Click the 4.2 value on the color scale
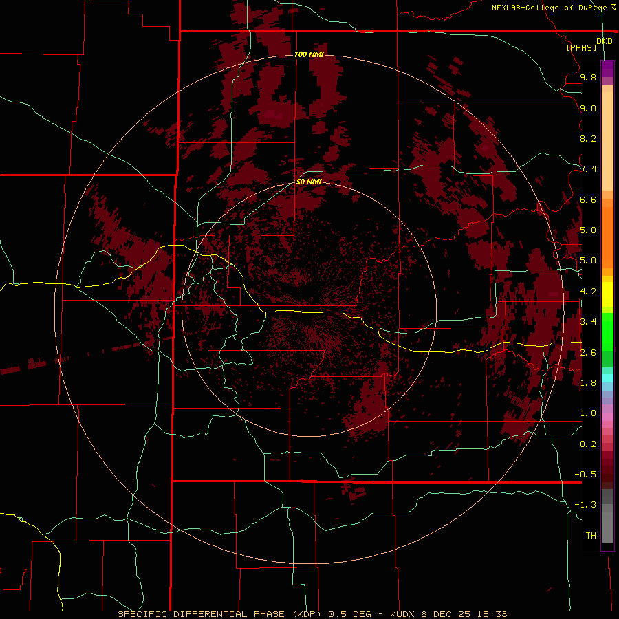The height and width of the screenshot is (619, 619). click(588, 292)
